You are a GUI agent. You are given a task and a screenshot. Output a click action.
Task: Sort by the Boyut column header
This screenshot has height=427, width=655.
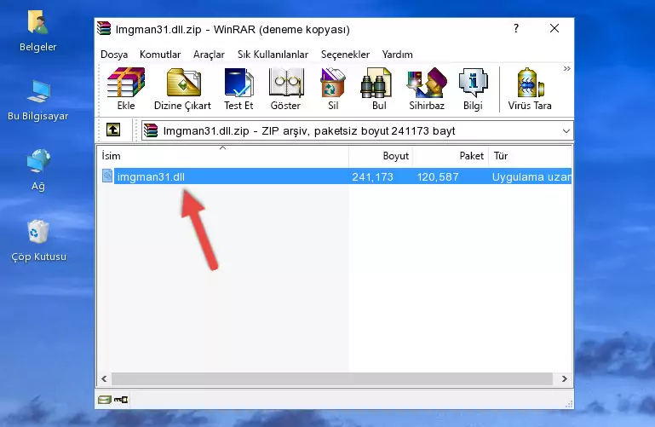click(x=381, y=156)
